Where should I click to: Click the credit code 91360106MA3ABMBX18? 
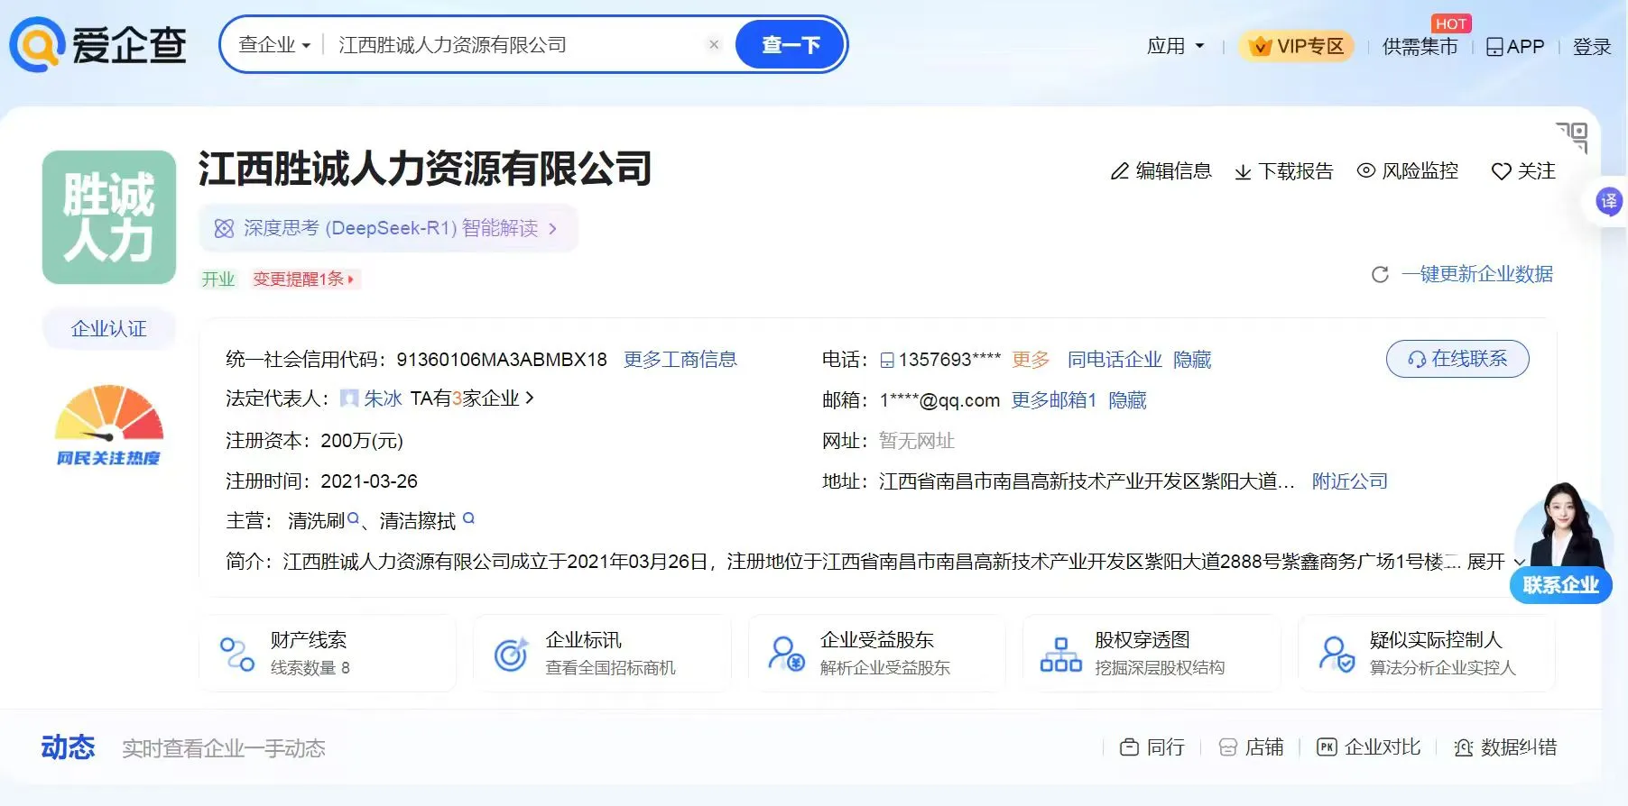502,360
